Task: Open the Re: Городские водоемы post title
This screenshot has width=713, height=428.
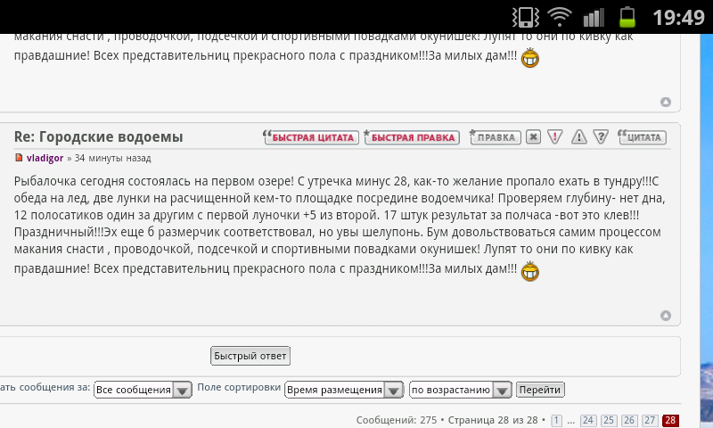Action: point(98,136)
